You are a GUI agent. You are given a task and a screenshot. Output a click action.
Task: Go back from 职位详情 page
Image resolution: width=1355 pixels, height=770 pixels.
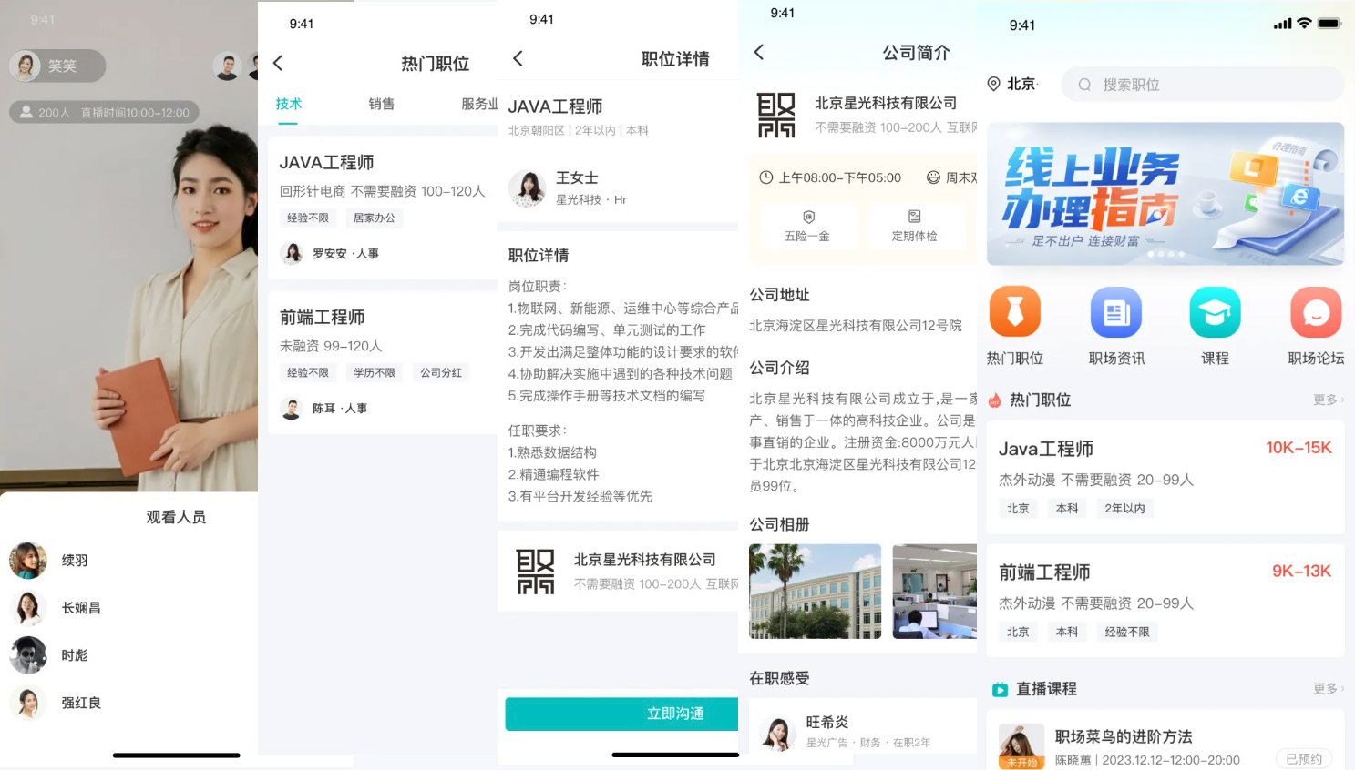click(x=518, y=58)
